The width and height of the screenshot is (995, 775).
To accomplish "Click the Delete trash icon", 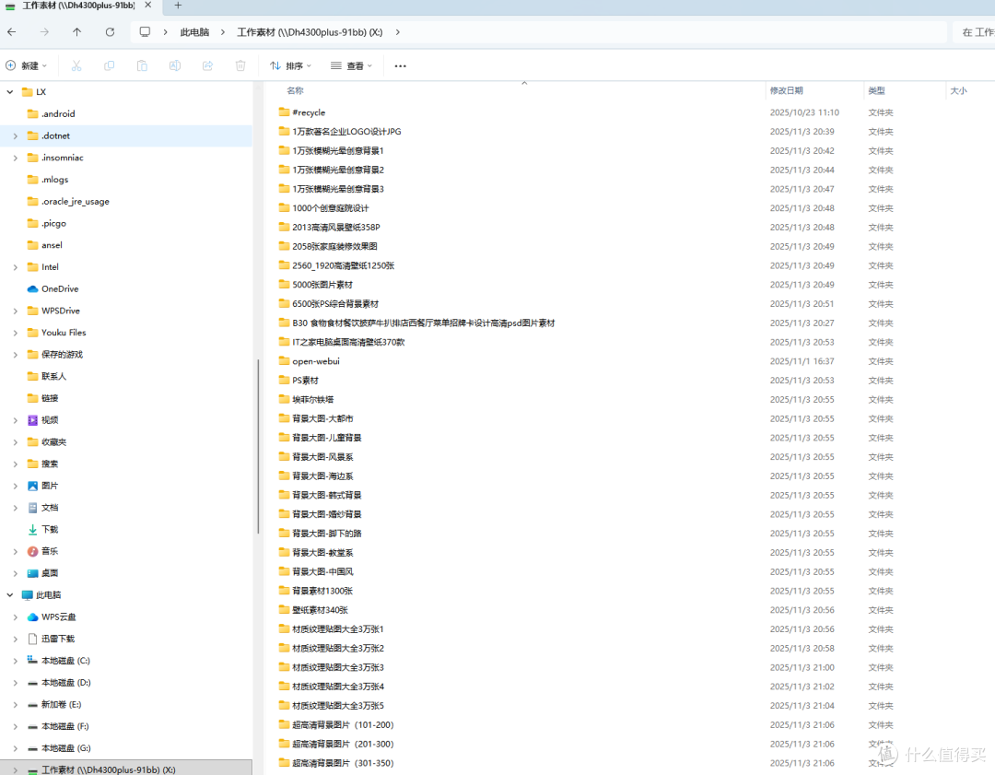I will pyautogui.click(x=240, y=65).
